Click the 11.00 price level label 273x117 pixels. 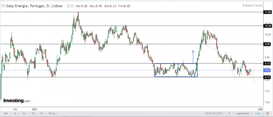[x=268, y=12]
